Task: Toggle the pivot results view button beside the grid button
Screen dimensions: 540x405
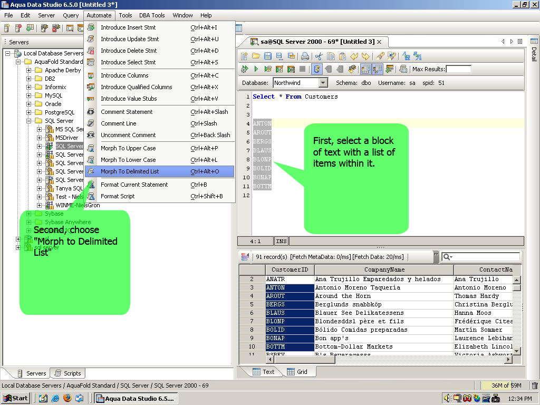Action: pos(378,69)
